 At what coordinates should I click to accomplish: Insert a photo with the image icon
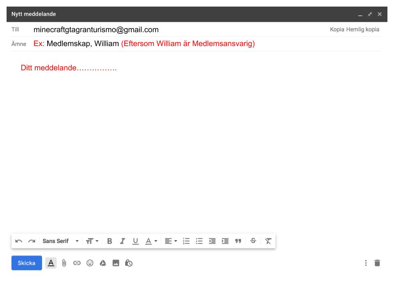(116, 263)
